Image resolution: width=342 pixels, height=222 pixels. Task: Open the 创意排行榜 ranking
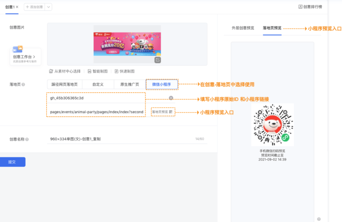click(310, 7)
